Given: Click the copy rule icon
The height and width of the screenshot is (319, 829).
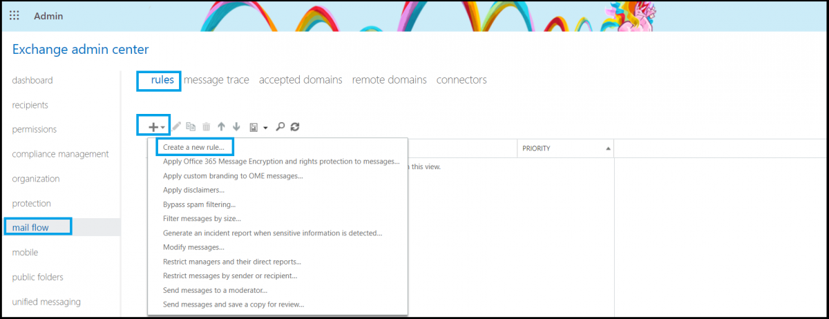Looking at the screenshot, I should pos(191,127).
